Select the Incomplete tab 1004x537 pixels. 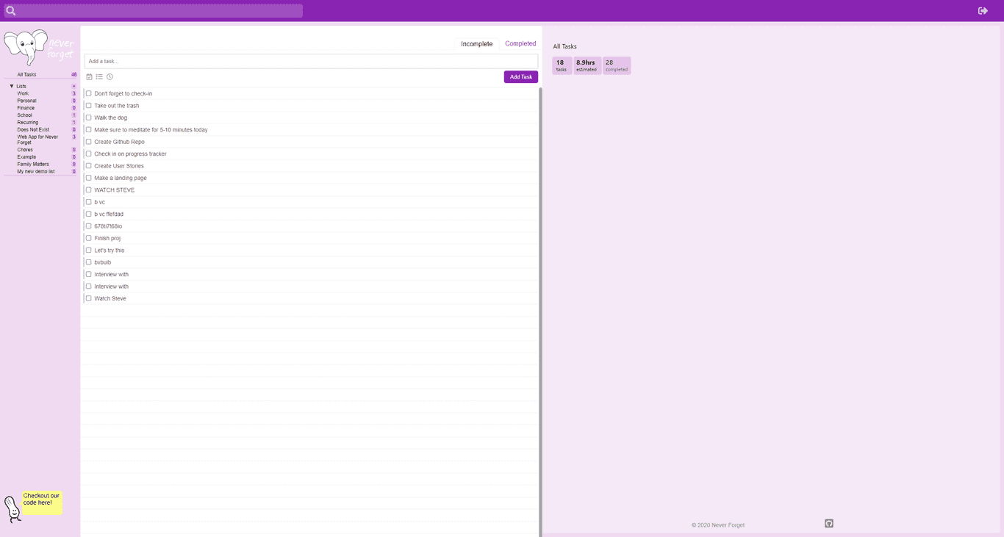(x=476, y=44)
